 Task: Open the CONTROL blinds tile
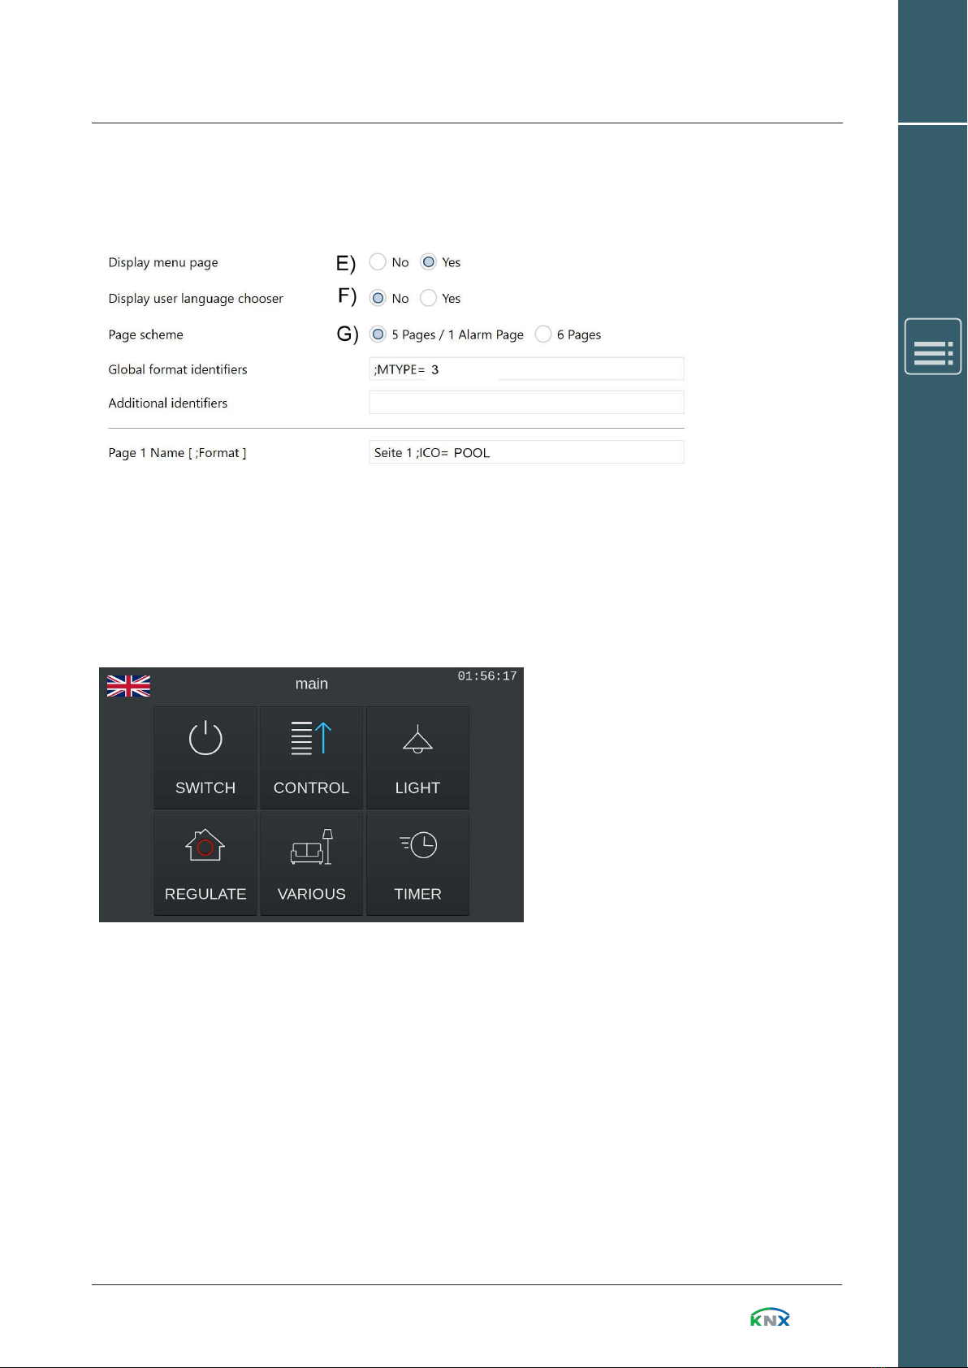click(311, 757)
